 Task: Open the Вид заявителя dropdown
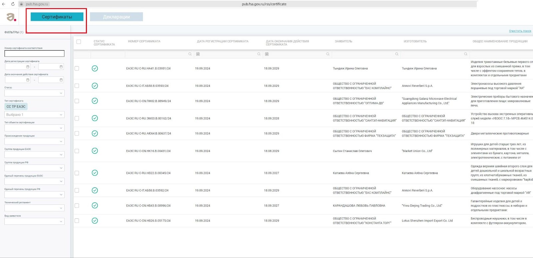(x=34, y=221)
